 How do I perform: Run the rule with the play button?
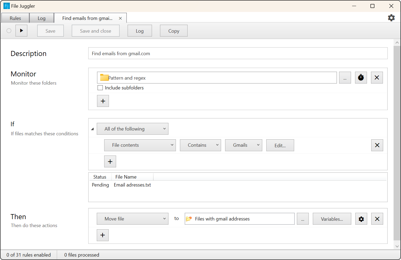click(22, 31)
